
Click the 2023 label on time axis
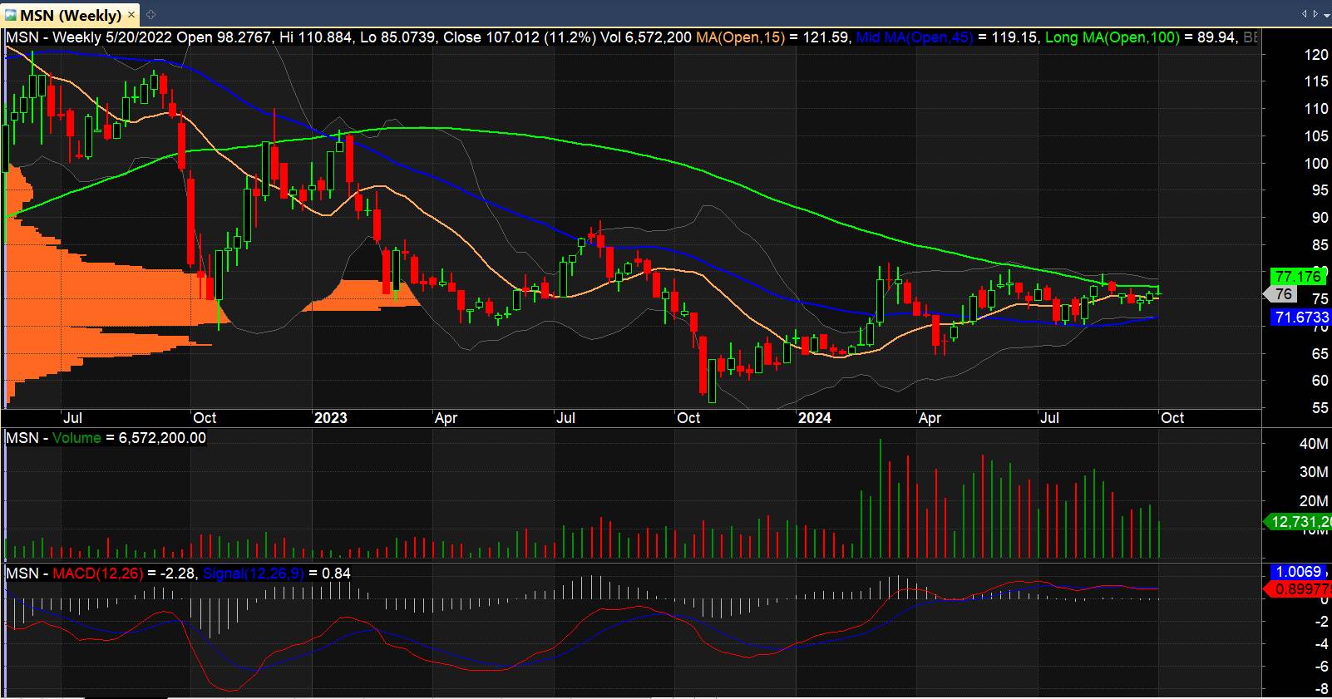(330, 418)
